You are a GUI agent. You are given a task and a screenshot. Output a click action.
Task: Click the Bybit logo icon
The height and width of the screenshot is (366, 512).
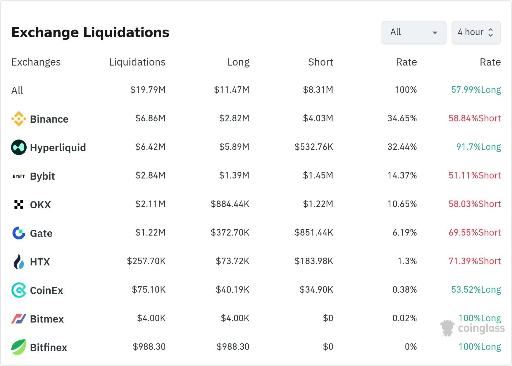(x=19, y=176)
